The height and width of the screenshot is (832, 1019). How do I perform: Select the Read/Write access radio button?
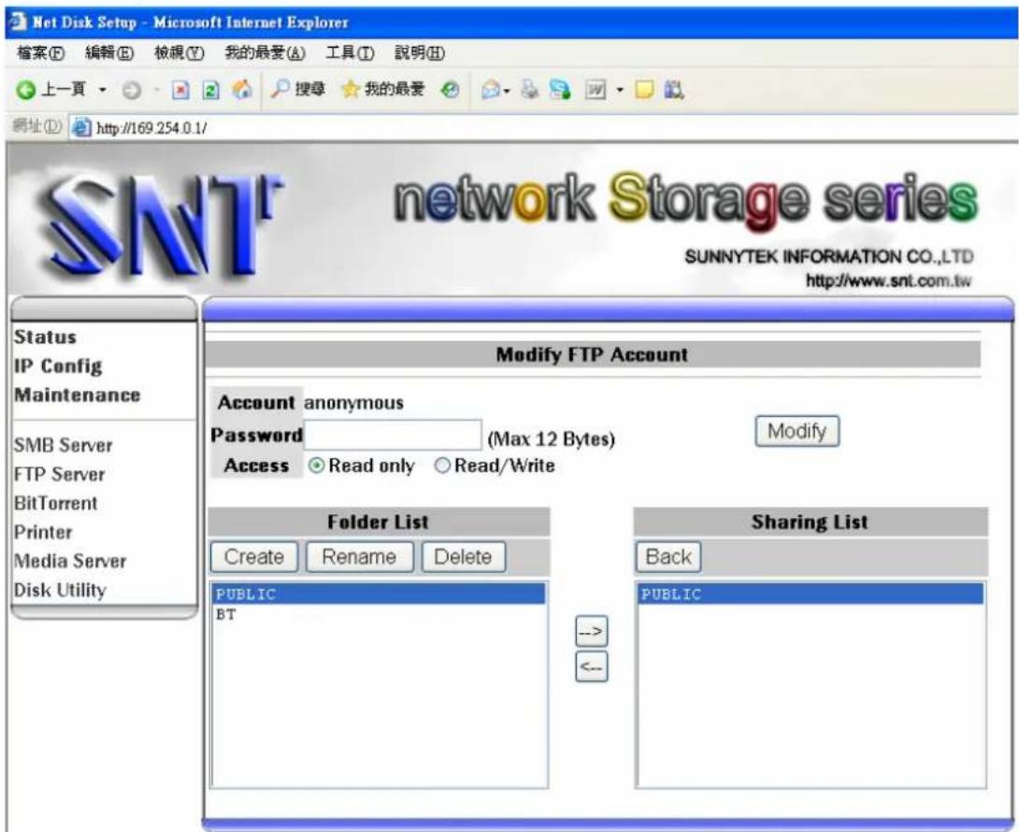pos(442,466)
